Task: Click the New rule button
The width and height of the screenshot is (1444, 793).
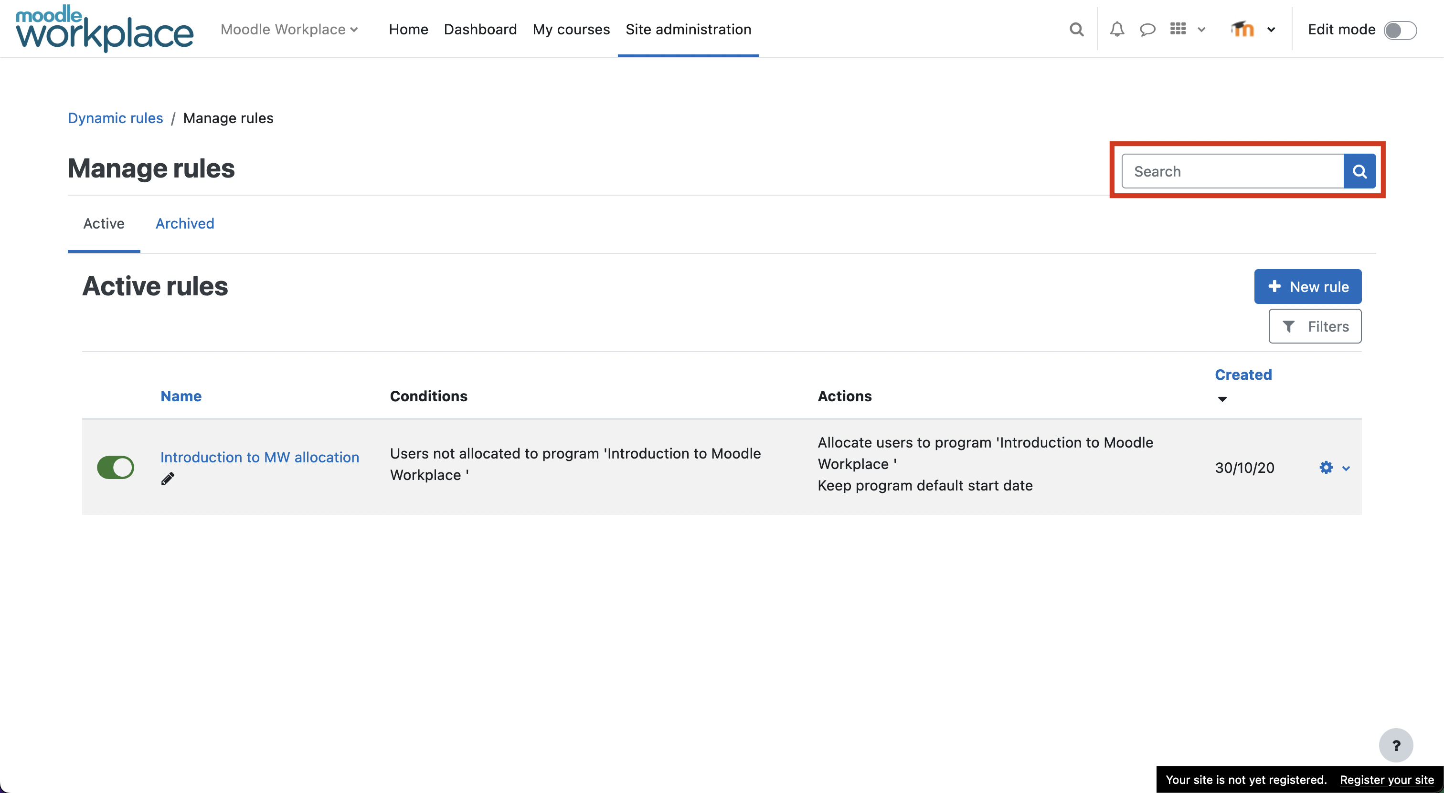Action: 1308,286
